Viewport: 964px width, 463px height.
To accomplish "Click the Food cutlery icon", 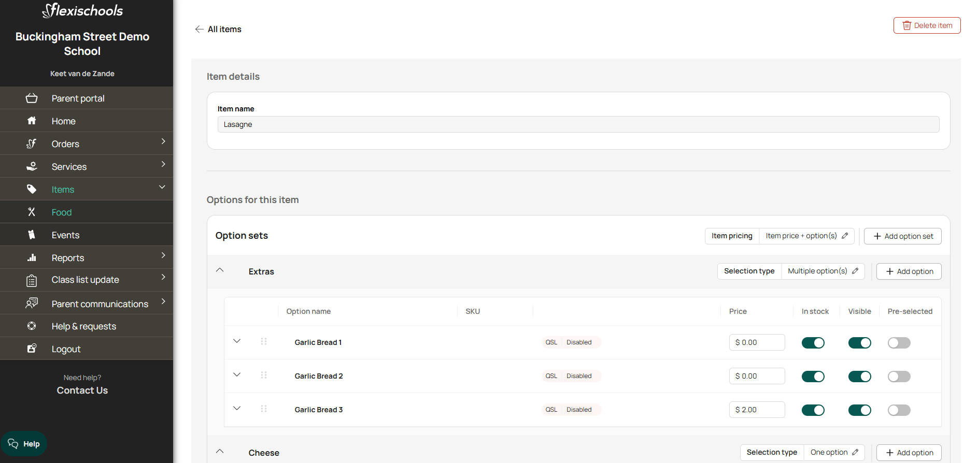I will tap(32, 212).
